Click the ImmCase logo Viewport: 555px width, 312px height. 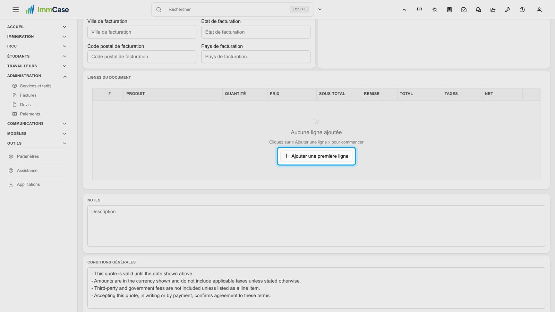(47, 10)
